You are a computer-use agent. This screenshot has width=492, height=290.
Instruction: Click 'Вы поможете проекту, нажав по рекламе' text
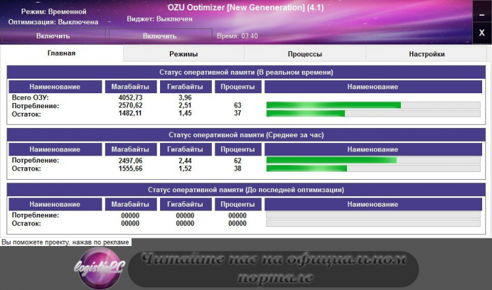[65, 242]
